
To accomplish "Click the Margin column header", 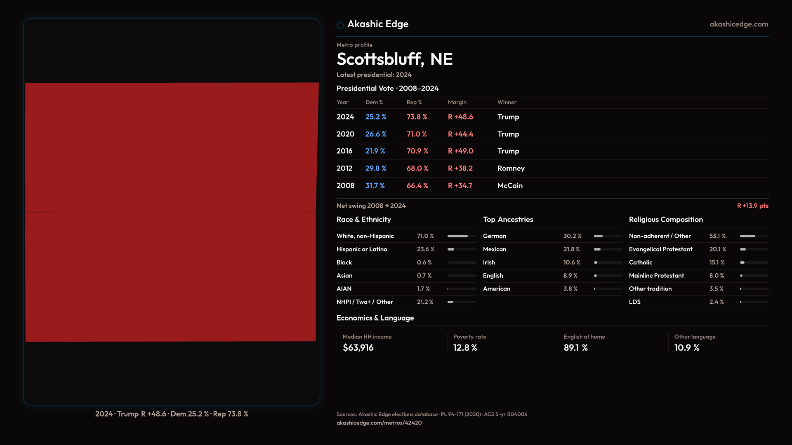I will (x=457, y=102).
